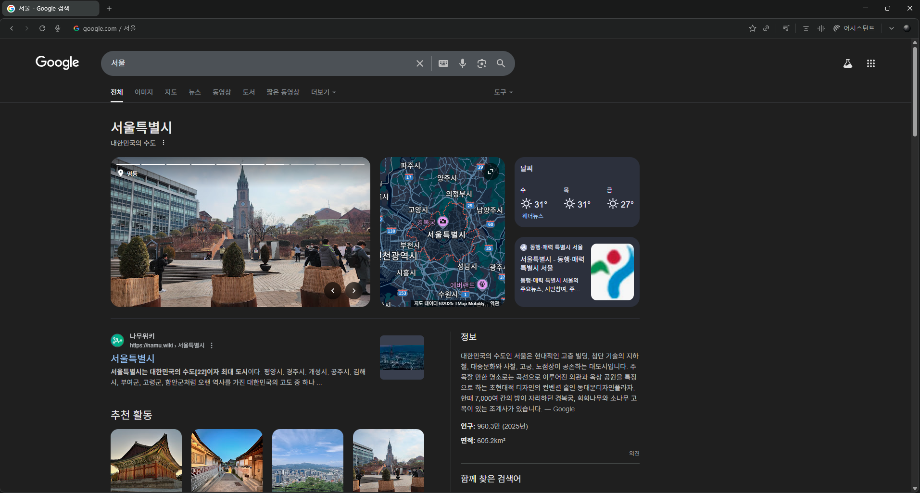Open the 서울특별시 - 동행·매력 특별시 서울 link

552,263
